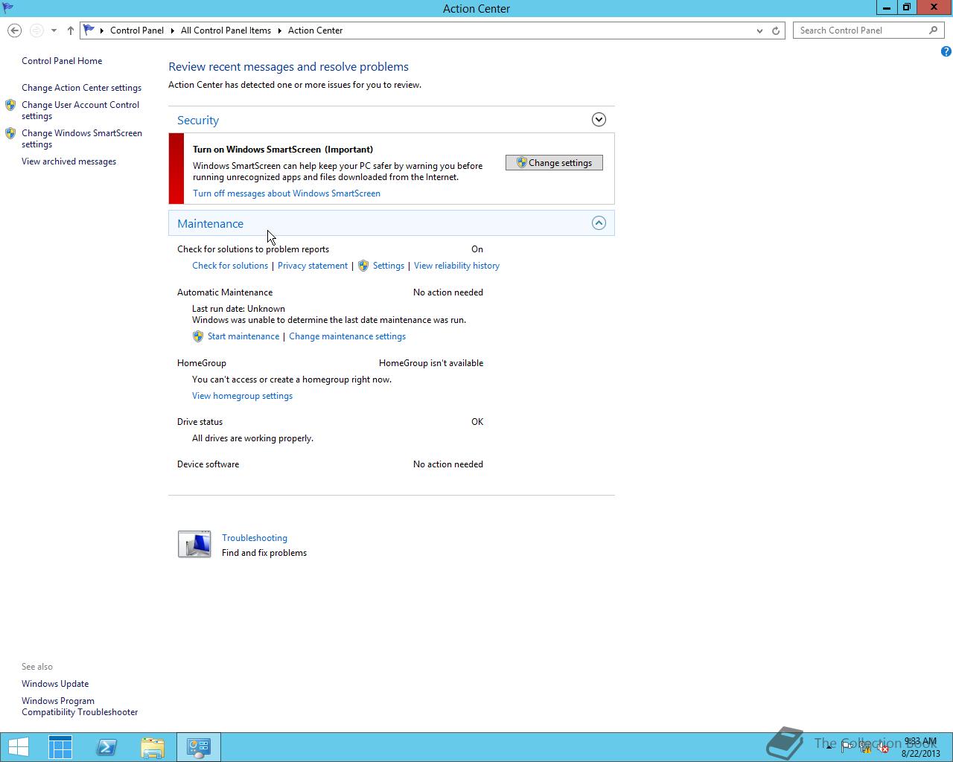The image size is (953, 762).
Task: Refresh the Action Center page
Action: pyautogui.click(x=776, y=31)
